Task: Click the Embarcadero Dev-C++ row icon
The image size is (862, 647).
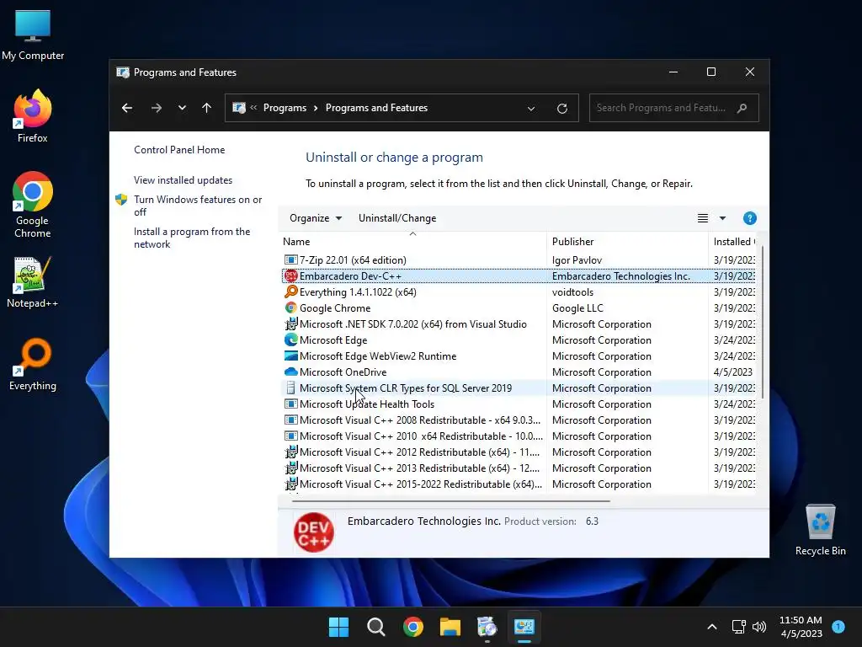Action: pos(290,275)
